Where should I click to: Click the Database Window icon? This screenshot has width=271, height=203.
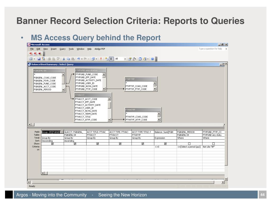point(140,59)
